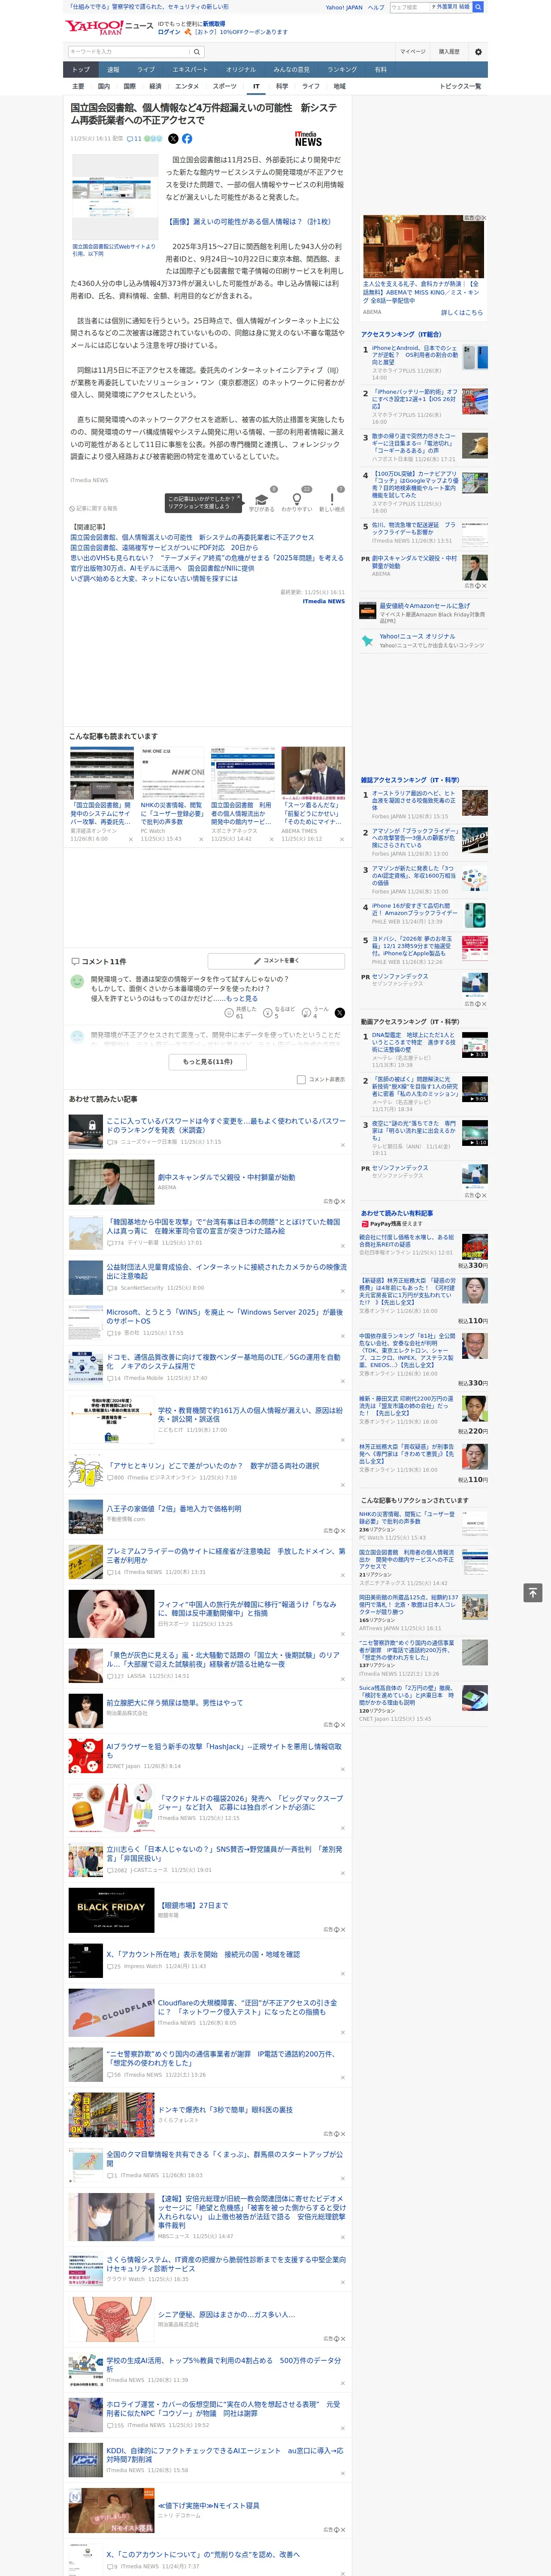Share first comment via X icon

tap(339, 1013)
